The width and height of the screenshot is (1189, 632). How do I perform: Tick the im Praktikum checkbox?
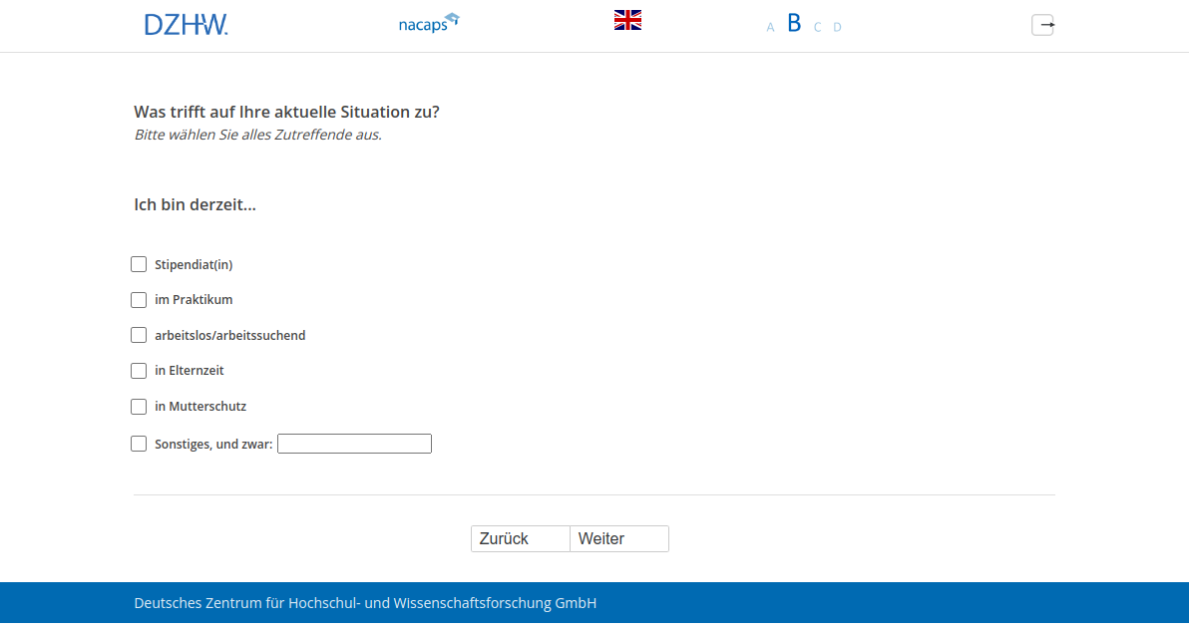(139, 300)
